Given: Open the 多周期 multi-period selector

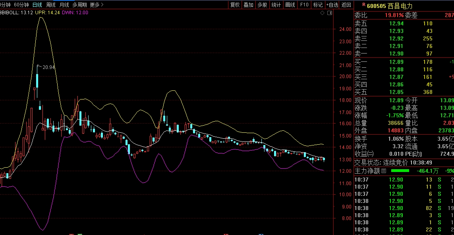Looking at the screenshot, I should [79, 5].
